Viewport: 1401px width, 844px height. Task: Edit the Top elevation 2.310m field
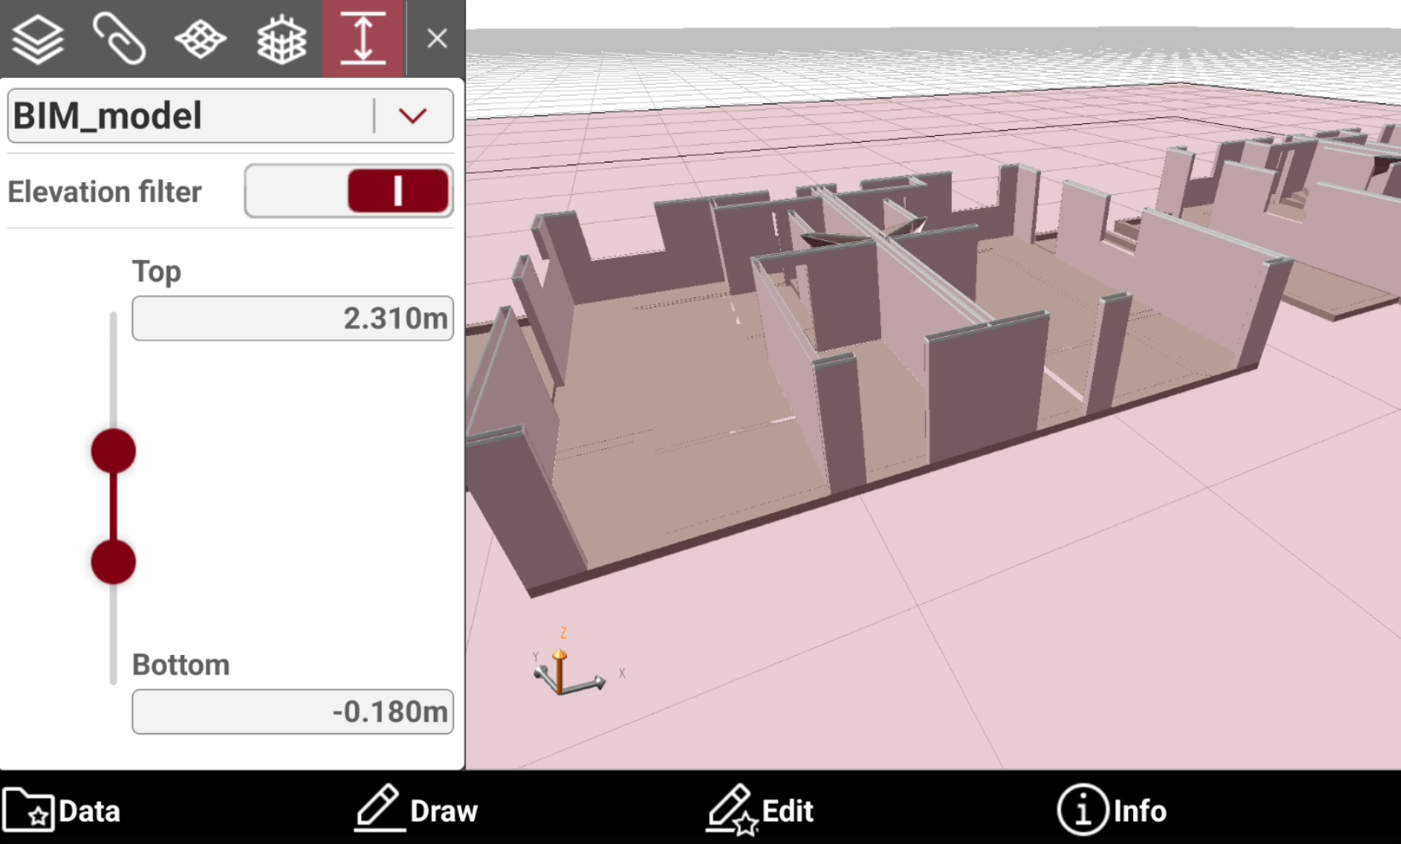click(x=293, y=318)
